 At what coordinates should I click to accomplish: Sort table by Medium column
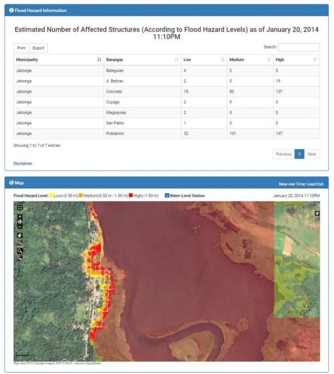(x=250, y=60)
